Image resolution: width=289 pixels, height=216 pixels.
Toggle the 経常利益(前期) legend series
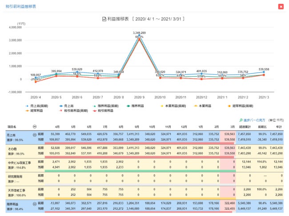241,106
